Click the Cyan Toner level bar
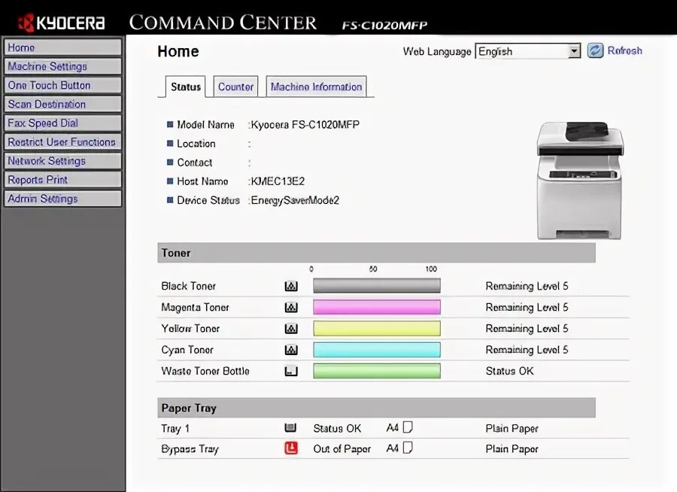This screenshot has height=492, width=677. pyautogui.click(x=377, y=350)
